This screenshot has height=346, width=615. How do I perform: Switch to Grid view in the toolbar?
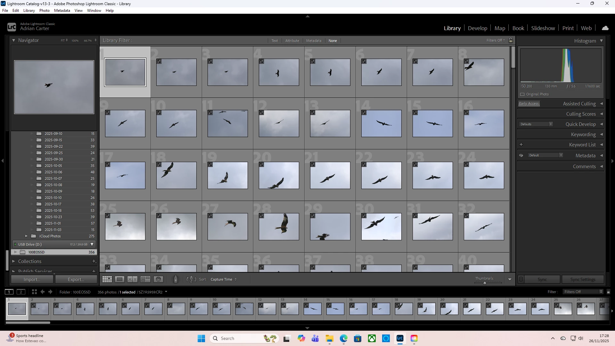pyautogui.click(x=107, y=279)
